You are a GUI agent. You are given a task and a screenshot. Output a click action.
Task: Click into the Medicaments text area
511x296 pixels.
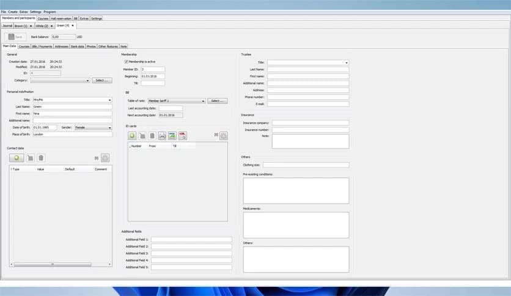coord(296,225)
